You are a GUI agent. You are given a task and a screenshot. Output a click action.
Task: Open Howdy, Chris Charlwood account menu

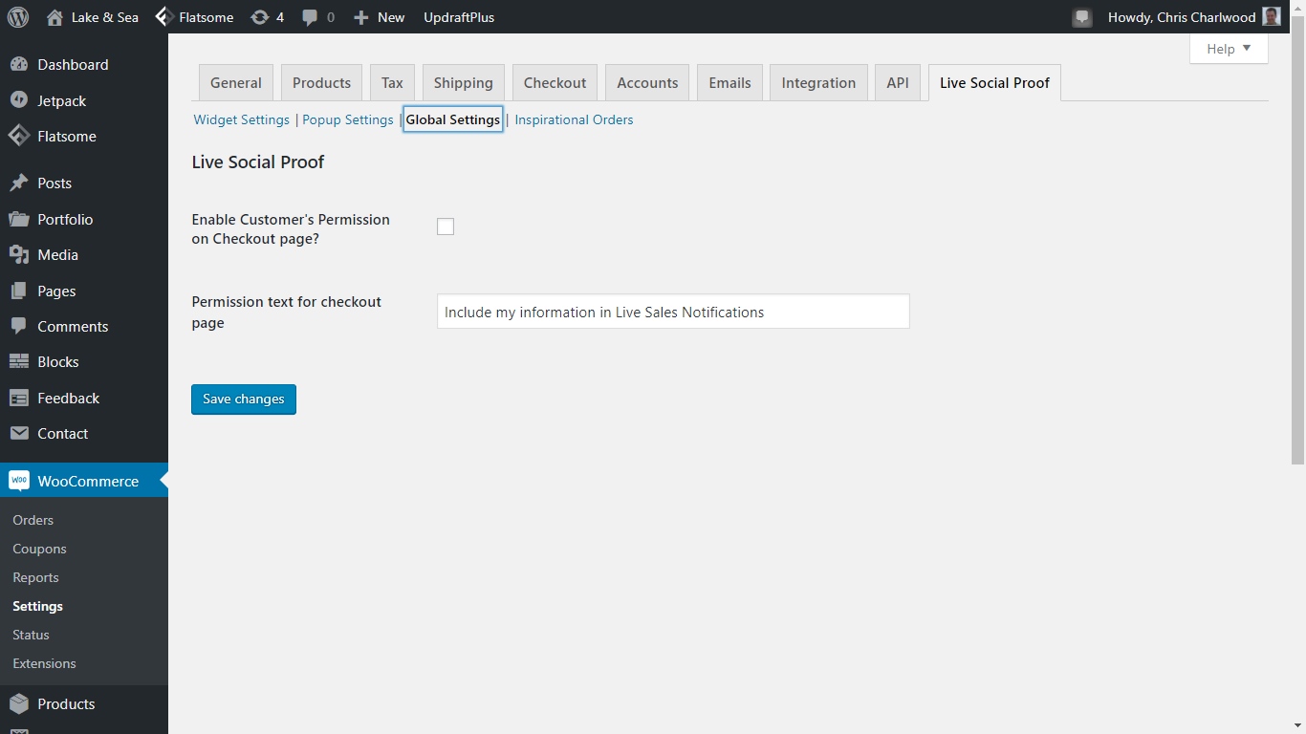coord(1194,17)
